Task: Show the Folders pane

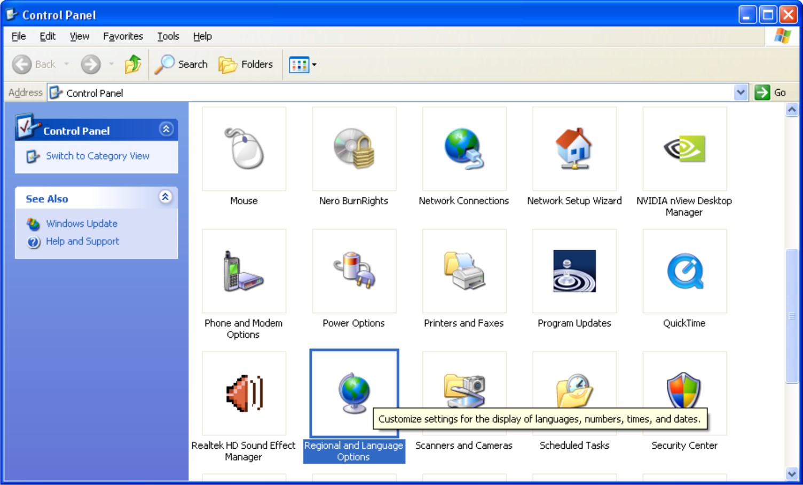Action: [x=246, y=65]
